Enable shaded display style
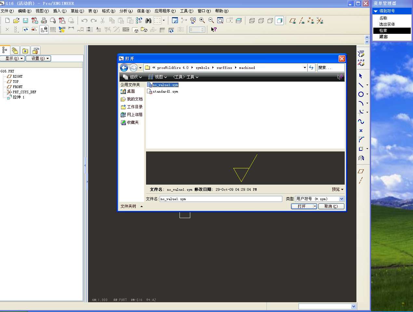413x312 pixels. 279,20
